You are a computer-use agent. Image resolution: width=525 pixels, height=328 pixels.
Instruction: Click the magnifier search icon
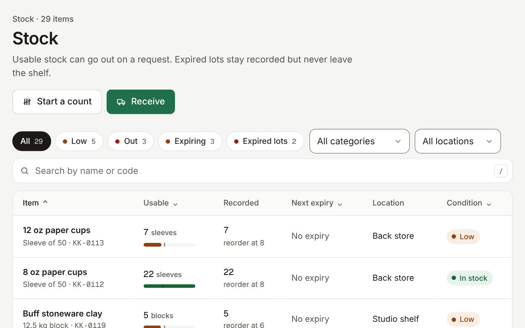(x=25, y=171)
